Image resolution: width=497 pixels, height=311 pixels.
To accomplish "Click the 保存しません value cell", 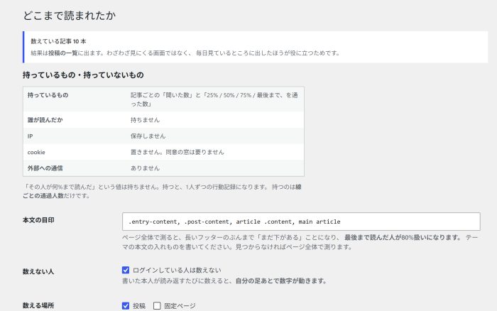I will pos(148,136).
